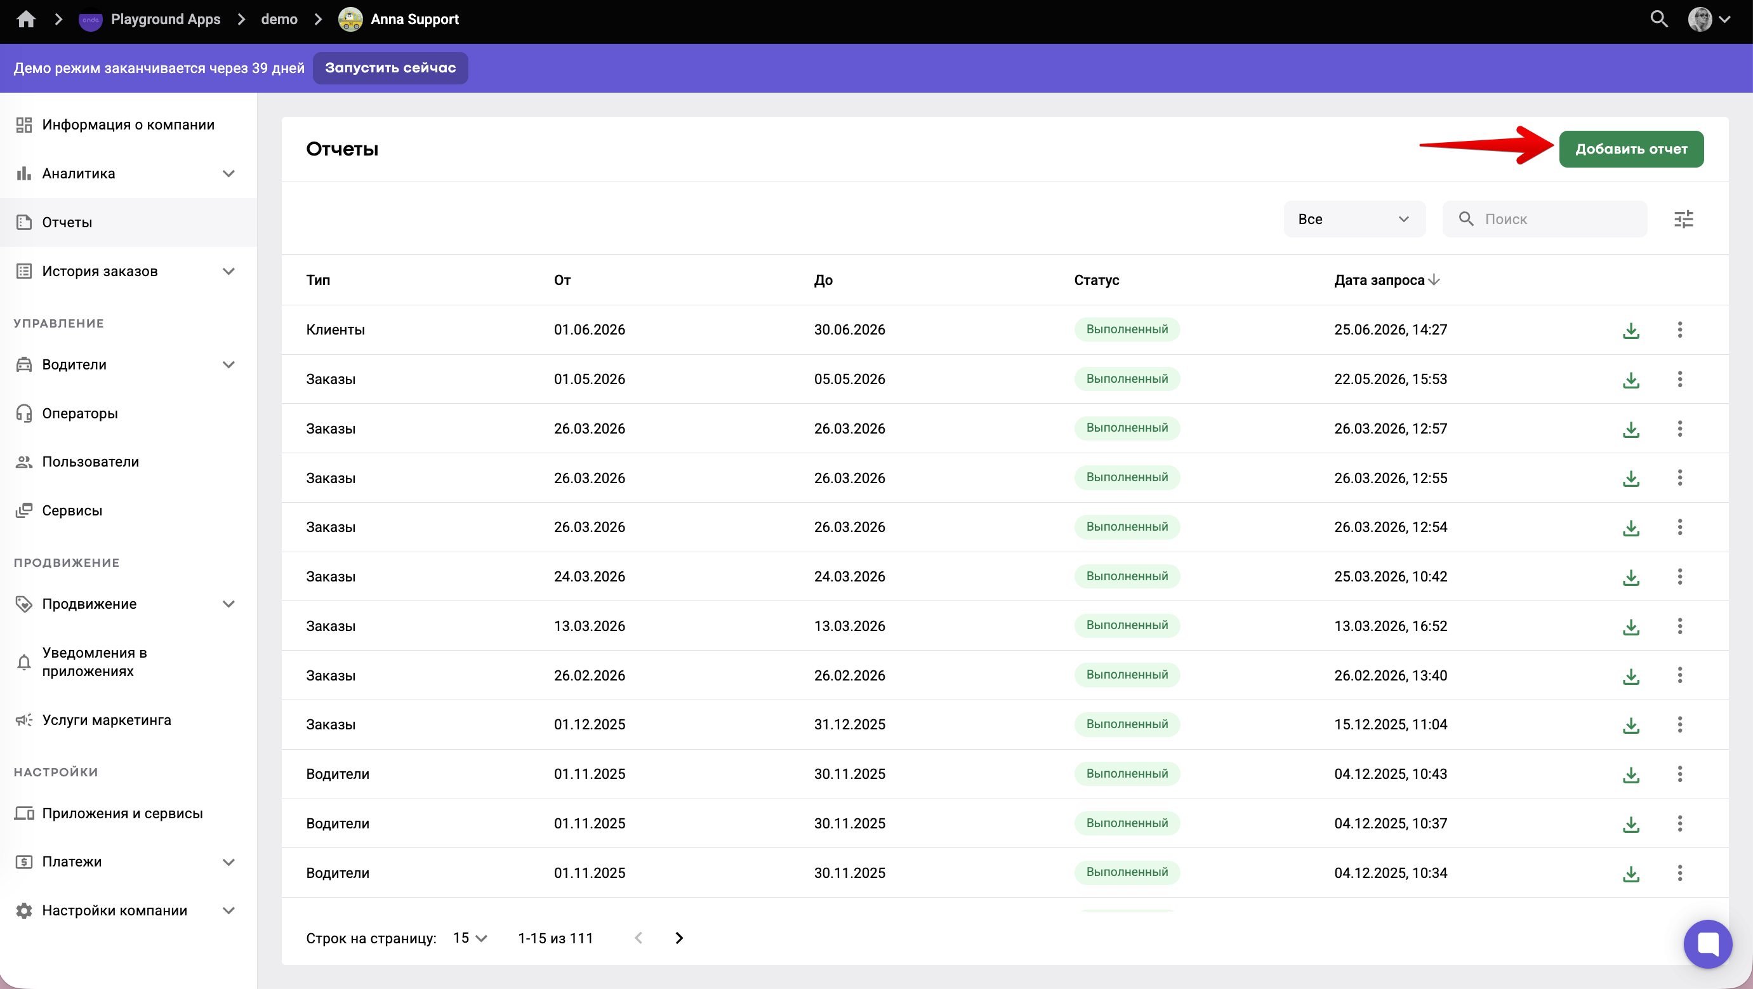Go to the next page of reports
Image resolution: width=1753 pixels, height=989 pixels.
click(x=678, y=938)
